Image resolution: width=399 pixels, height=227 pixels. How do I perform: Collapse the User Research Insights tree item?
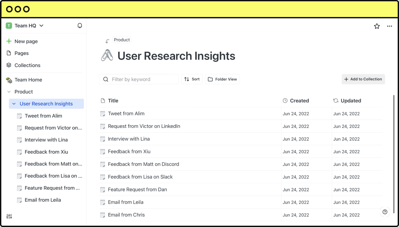click(x=13, y=104)
